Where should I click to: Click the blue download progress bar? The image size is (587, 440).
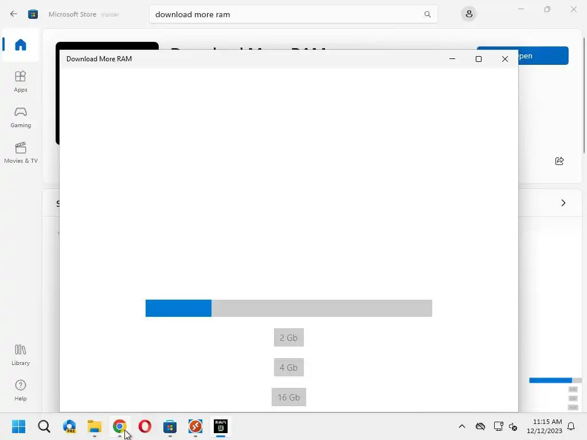pos(289,308)
